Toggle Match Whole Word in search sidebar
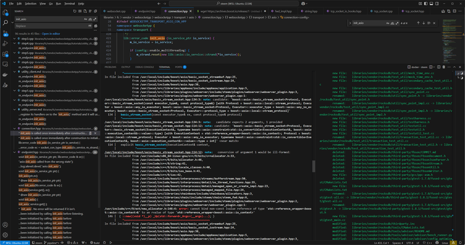This screenshot has width=465, height=245. point(90,19)
